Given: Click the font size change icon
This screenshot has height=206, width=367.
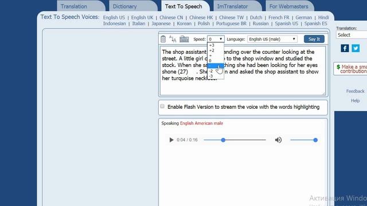Looking at the screenshot, I should [x=173, y=39].
